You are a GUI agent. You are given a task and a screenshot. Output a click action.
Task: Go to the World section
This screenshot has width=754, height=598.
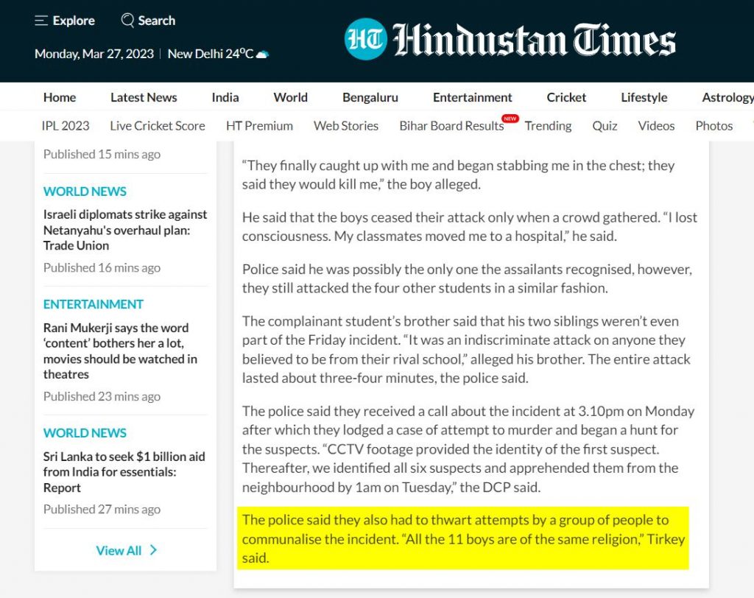coord(290,97)
